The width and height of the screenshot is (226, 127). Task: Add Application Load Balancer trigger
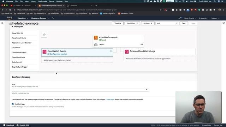(x=22, y=43)
